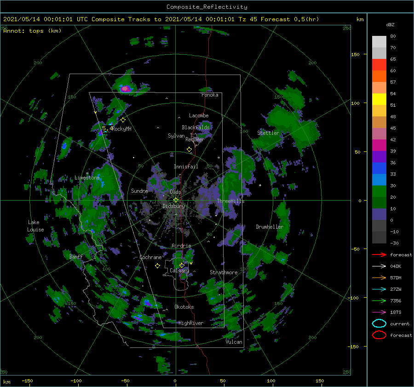
Task: Click the magenta storm core northwest of Ponoka
Action: (x=126, y=89)
